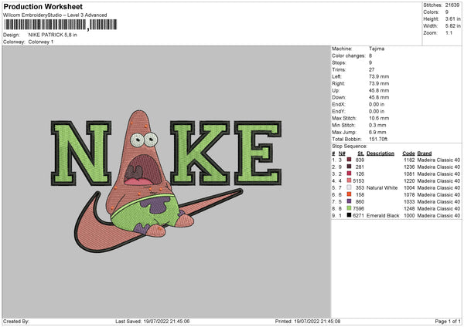Click the Trims value 27
464x327 pixels.
[x=372, y=69]
